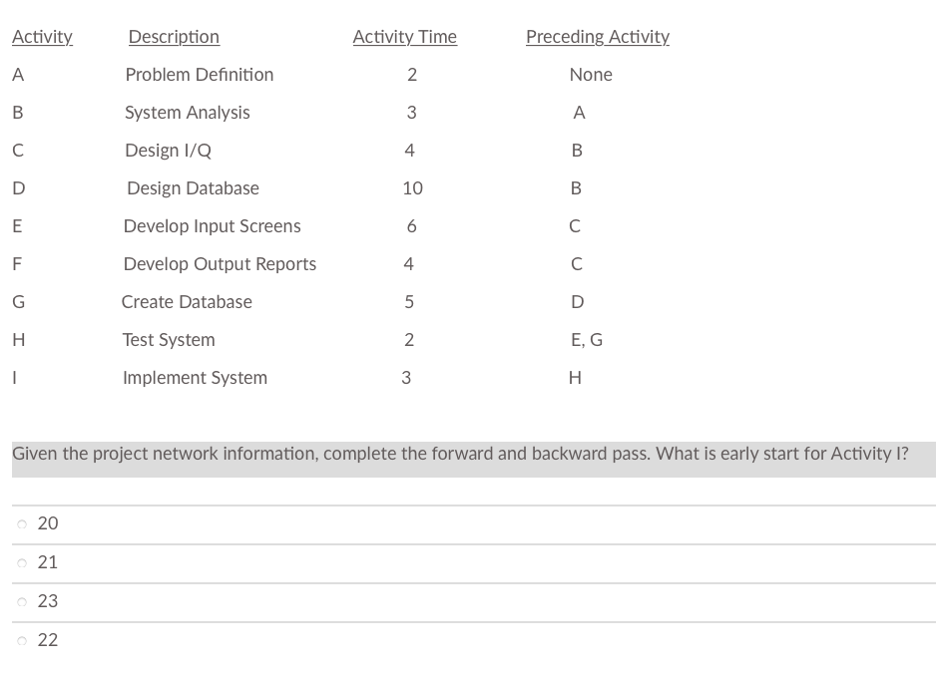This screenshot has height=676, width=940.
Task: Select the answer option 22
Action: pyautogui.click(x=47, y=639)
